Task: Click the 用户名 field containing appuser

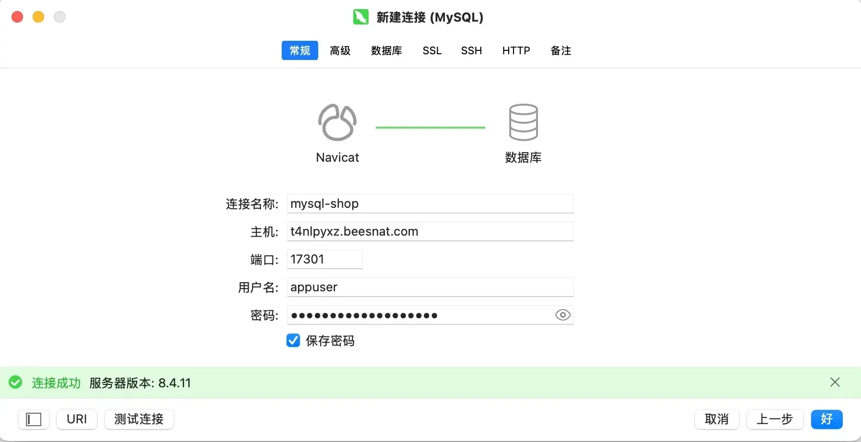Action: pos(430,287)
